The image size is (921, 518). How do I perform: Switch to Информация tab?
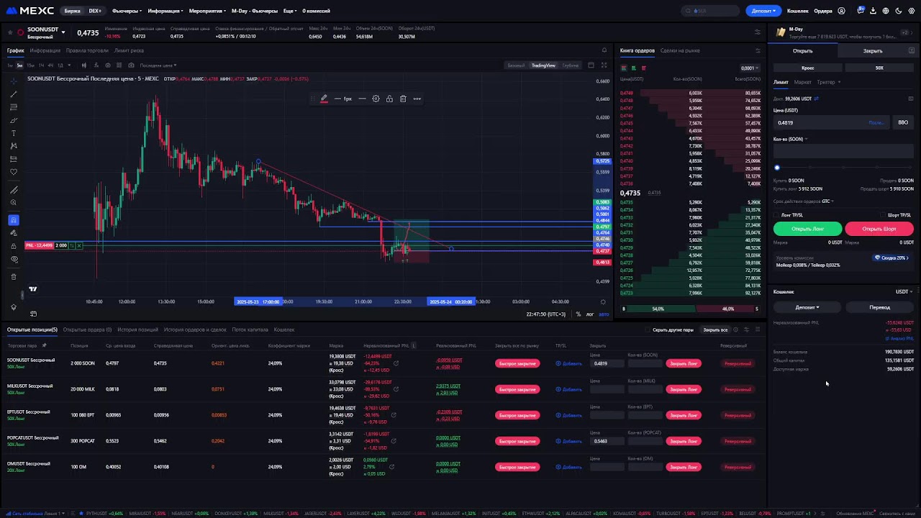45,50
